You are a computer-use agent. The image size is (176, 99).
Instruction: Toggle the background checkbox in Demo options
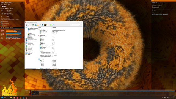(153, 8)
